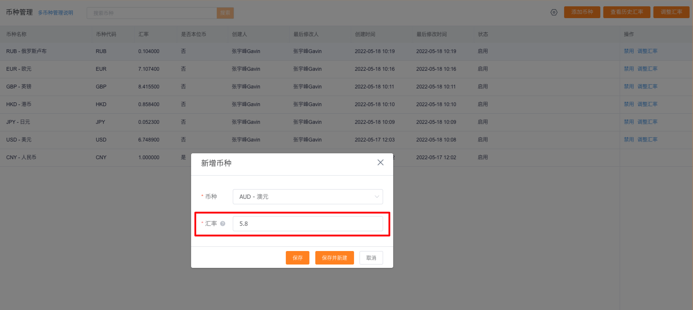The image size is (693, 310).
Task: Click the exchange rate value 0.104000
Action: tap(149, 51)
